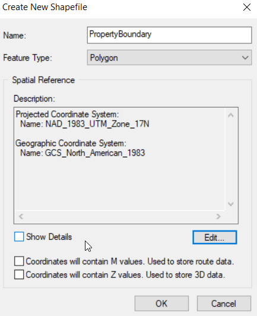
Task: Select the NAD_1983_UTM_Zone_17N text line
Action: click(85, 124)
